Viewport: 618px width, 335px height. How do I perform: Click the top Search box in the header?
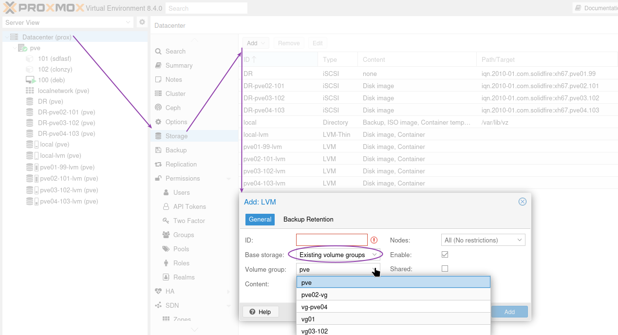[x=206, y=8]
